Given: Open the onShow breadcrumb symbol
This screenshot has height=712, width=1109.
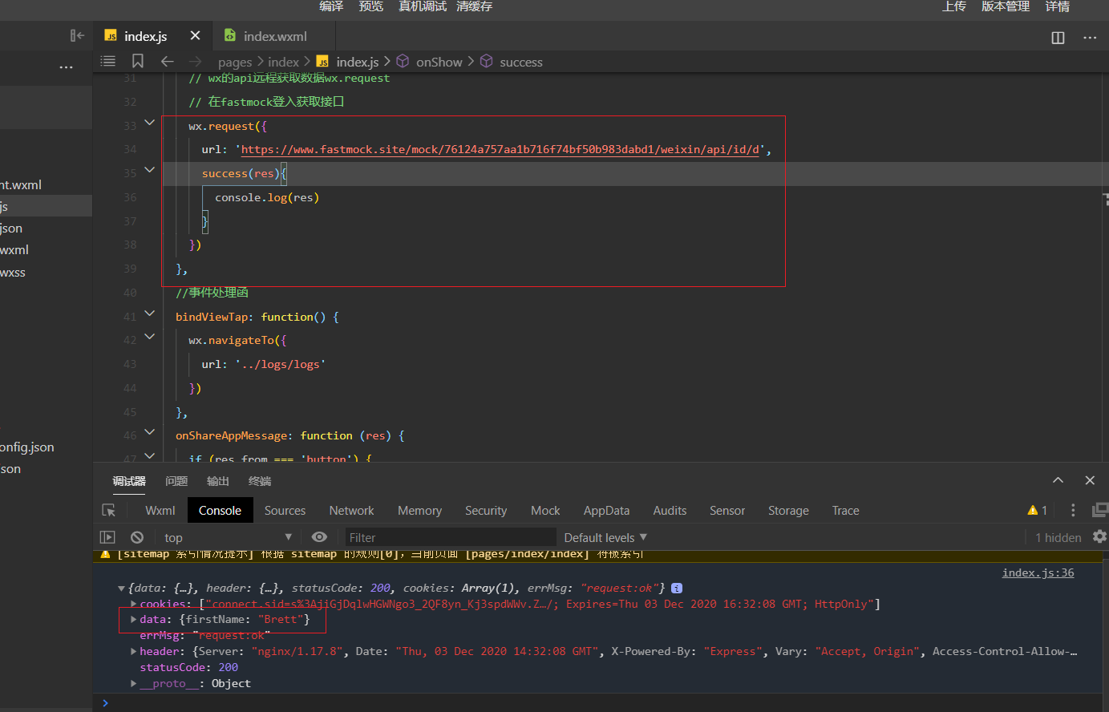Looking at the screenshot, I should click(430, 62).
